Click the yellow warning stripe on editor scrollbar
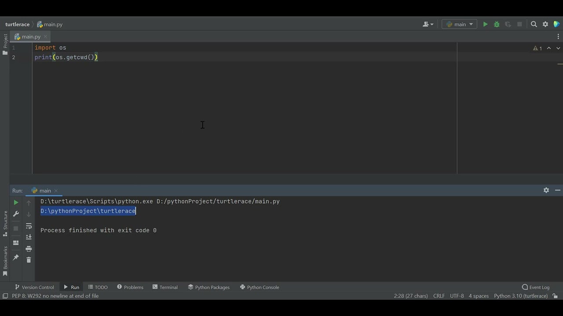 click(560, 64)
